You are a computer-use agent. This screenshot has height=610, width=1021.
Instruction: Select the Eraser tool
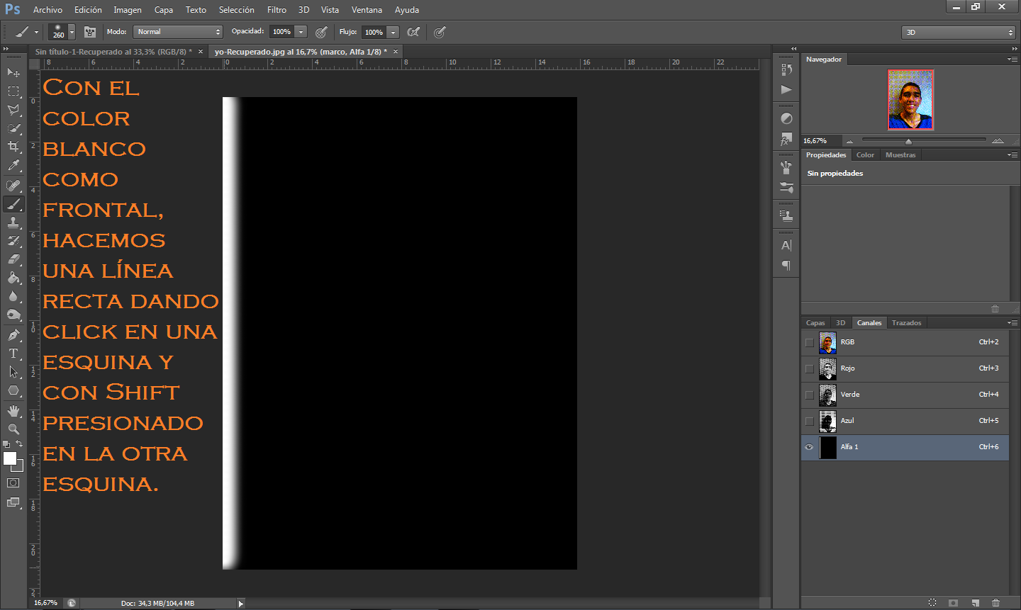[x=13, y=259]
